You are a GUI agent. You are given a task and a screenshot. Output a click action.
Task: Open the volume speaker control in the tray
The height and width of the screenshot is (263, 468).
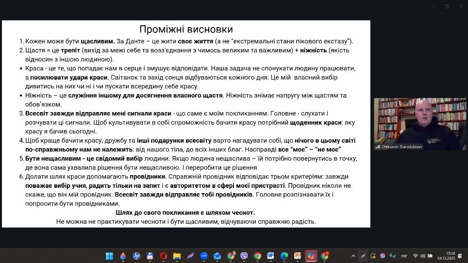pos(423,256)
